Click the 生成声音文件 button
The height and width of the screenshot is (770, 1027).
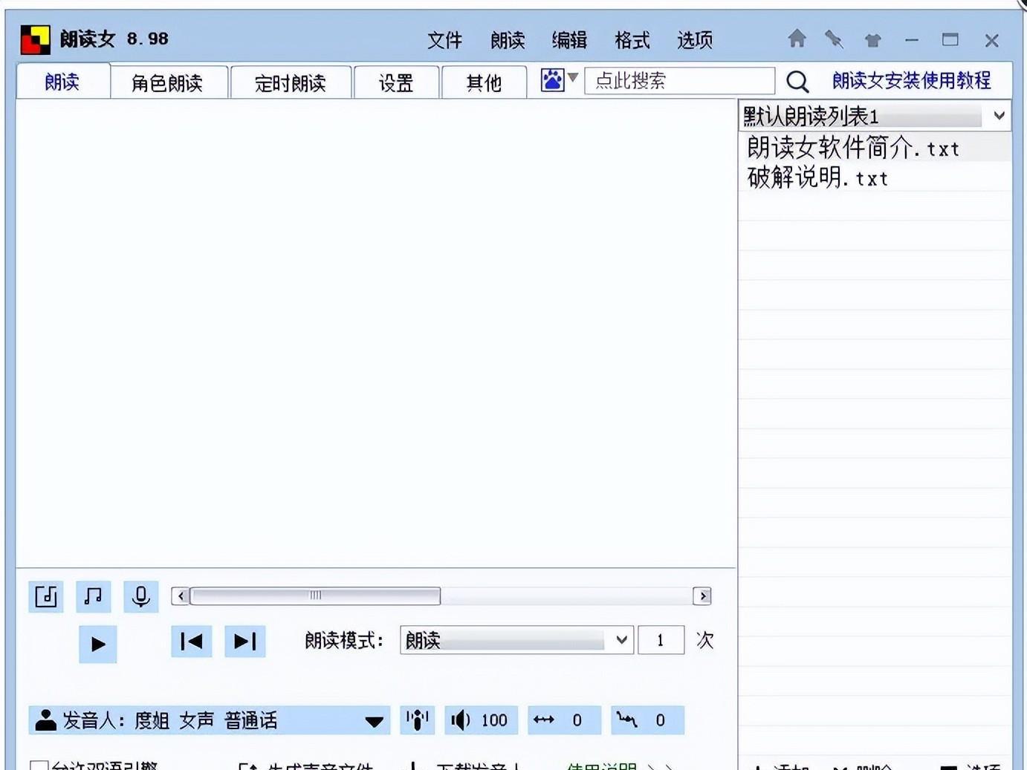tap(305, 766)
